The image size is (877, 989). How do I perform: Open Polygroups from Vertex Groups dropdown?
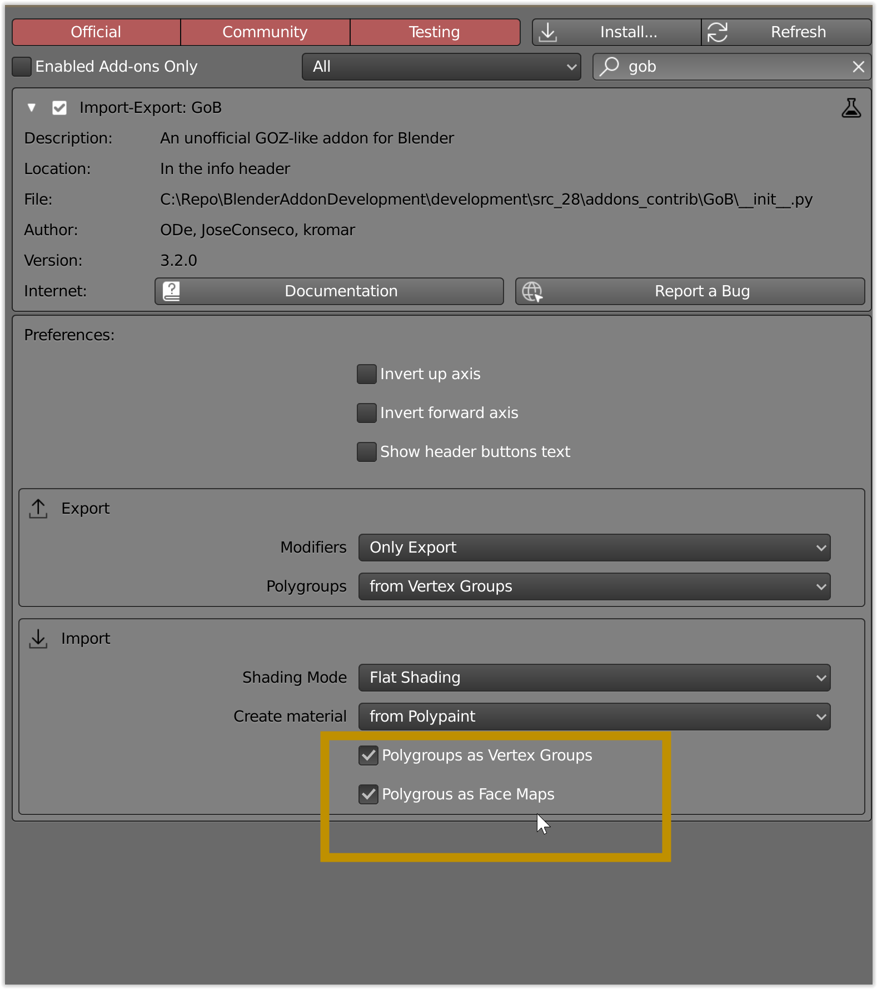coord(594,587)
